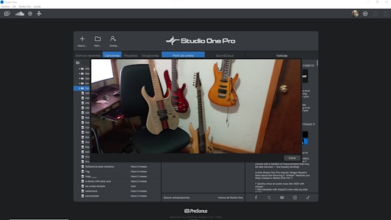Screen dimensions: 391x220
Task: Expand the folder starting with "fut"
Action: click(x=79, y=83)
